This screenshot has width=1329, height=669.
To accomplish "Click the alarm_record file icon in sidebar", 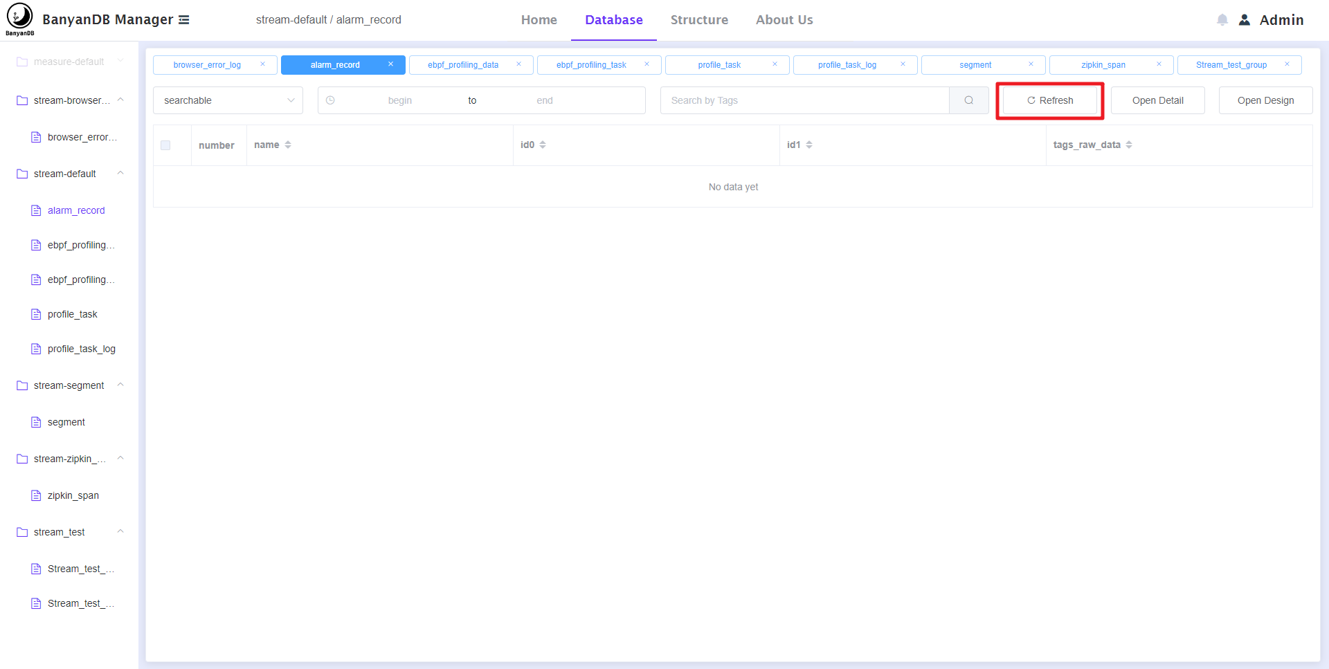I will 36,210.
